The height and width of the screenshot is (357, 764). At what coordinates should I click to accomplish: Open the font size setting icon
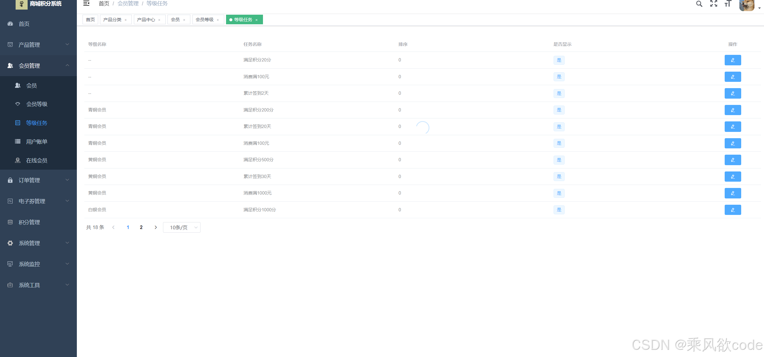click(x=728, y=4)
